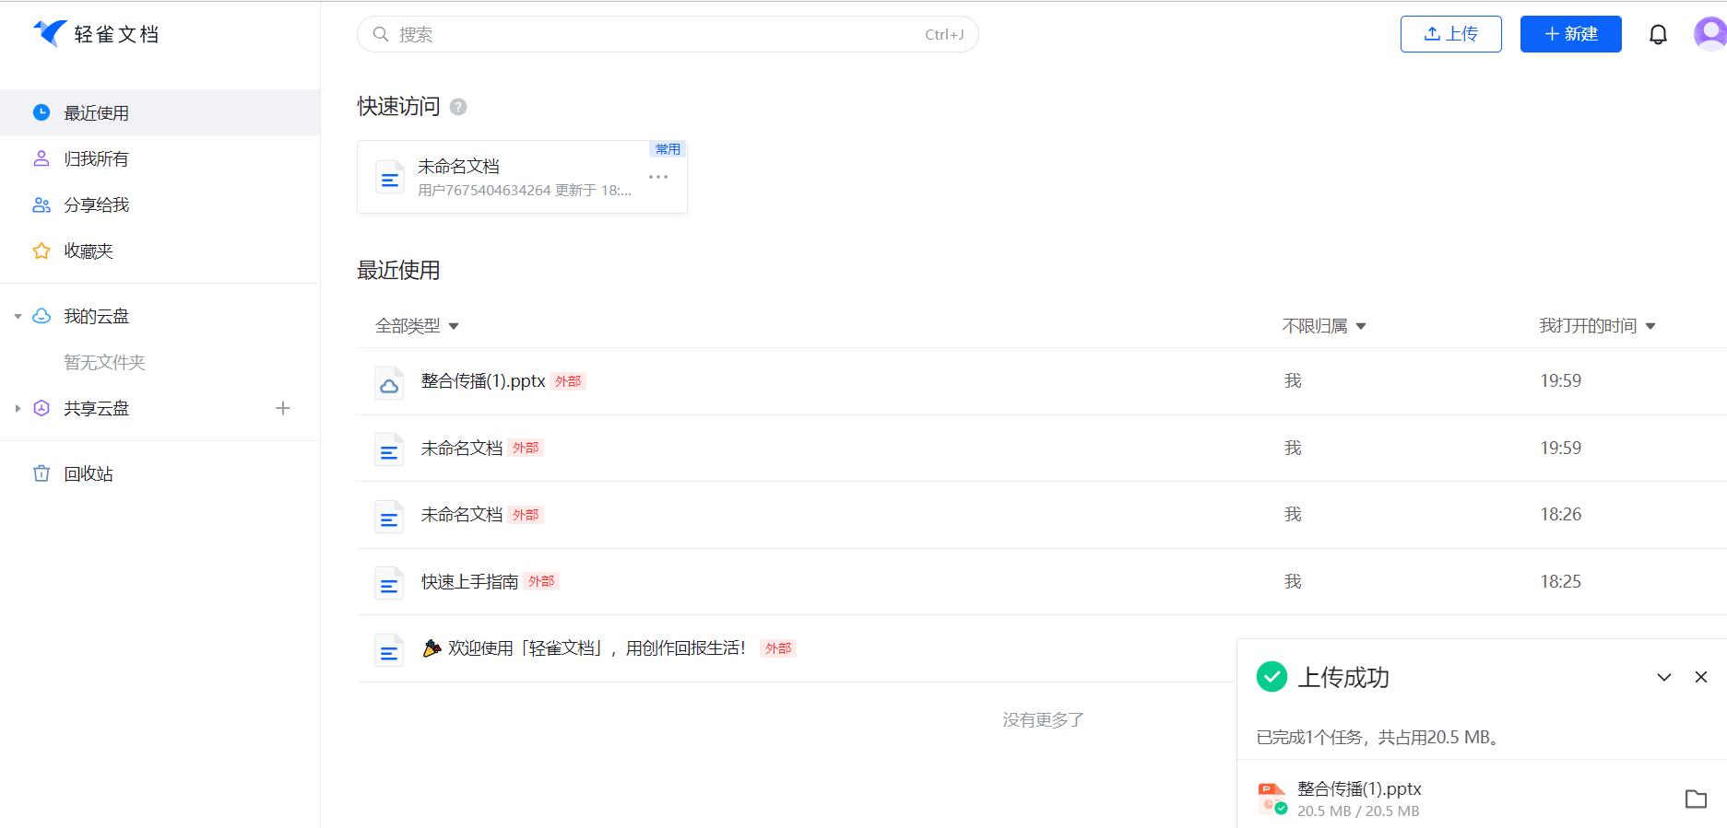Click document icon of 快速上手指南 row
1727x828 pixels.
click(x=389, y=583)
